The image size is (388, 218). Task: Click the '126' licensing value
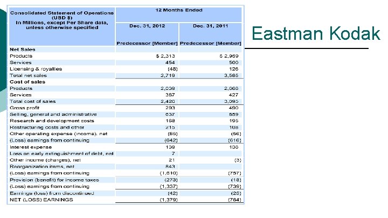pos(233,69)
